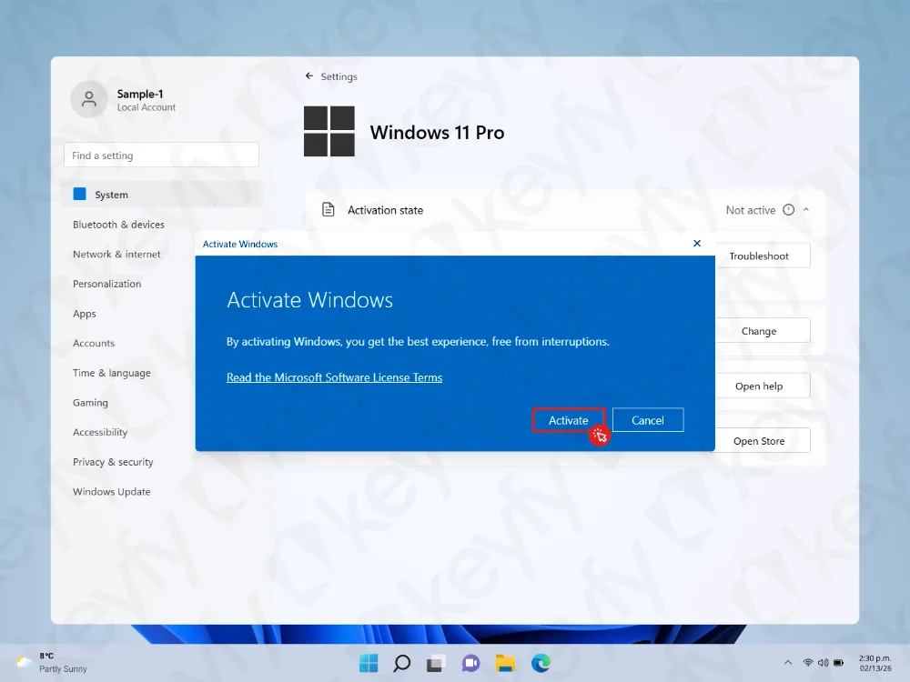Click the Activate button in the dialog
Viewport: 910px width, 682px height.
[x=568, y=420]
